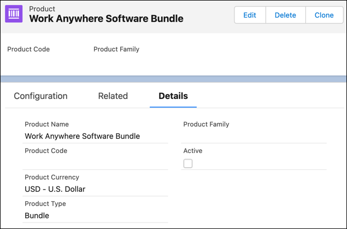
Task: Click the Edit button
Action: point(250,15)
